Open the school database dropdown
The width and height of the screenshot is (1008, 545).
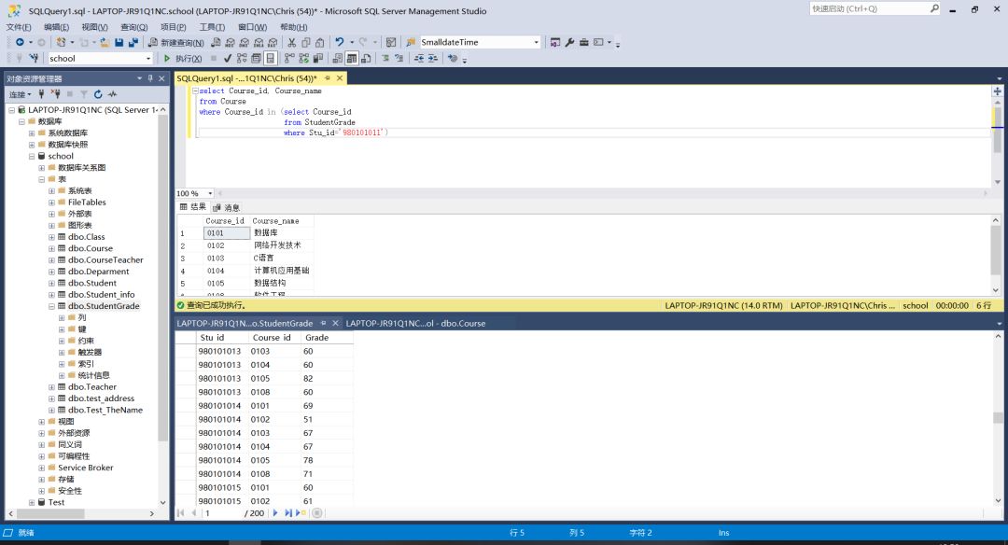pyautogui.click(x=147, y=59)
